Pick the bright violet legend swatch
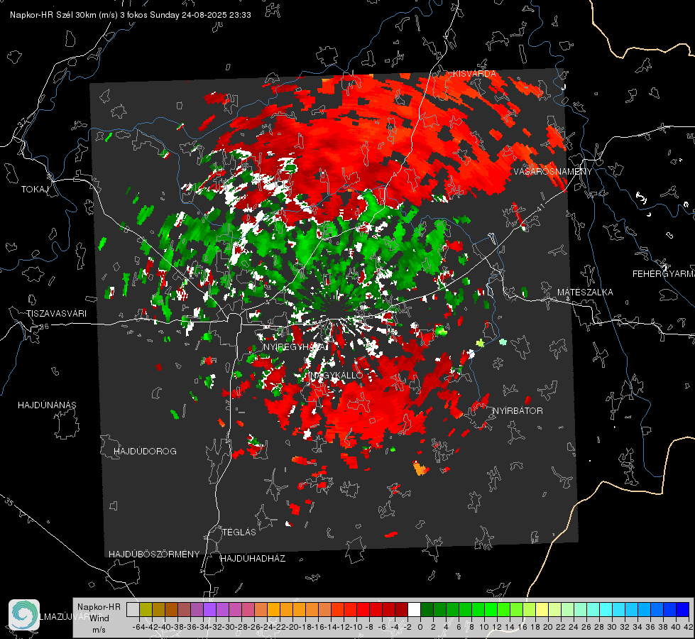 pos(209,609)
